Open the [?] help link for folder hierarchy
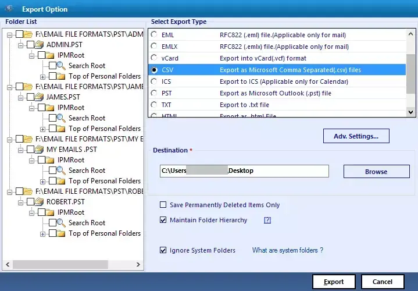 pos(267,220)
